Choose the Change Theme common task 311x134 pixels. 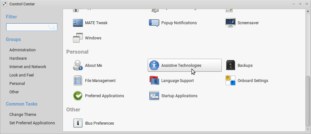(23, 115)
